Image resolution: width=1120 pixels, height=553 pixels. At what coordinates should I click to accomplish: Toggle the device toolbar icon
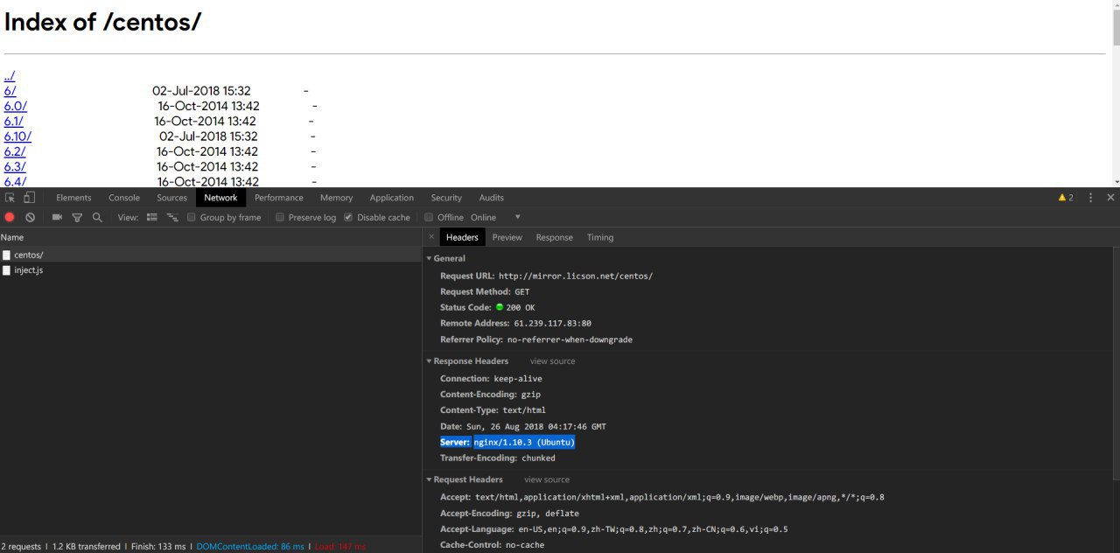click(29, 198)
